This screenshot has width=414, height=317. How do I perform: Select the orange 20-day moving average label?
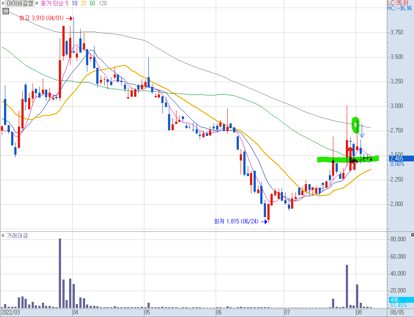pos(83,3)
